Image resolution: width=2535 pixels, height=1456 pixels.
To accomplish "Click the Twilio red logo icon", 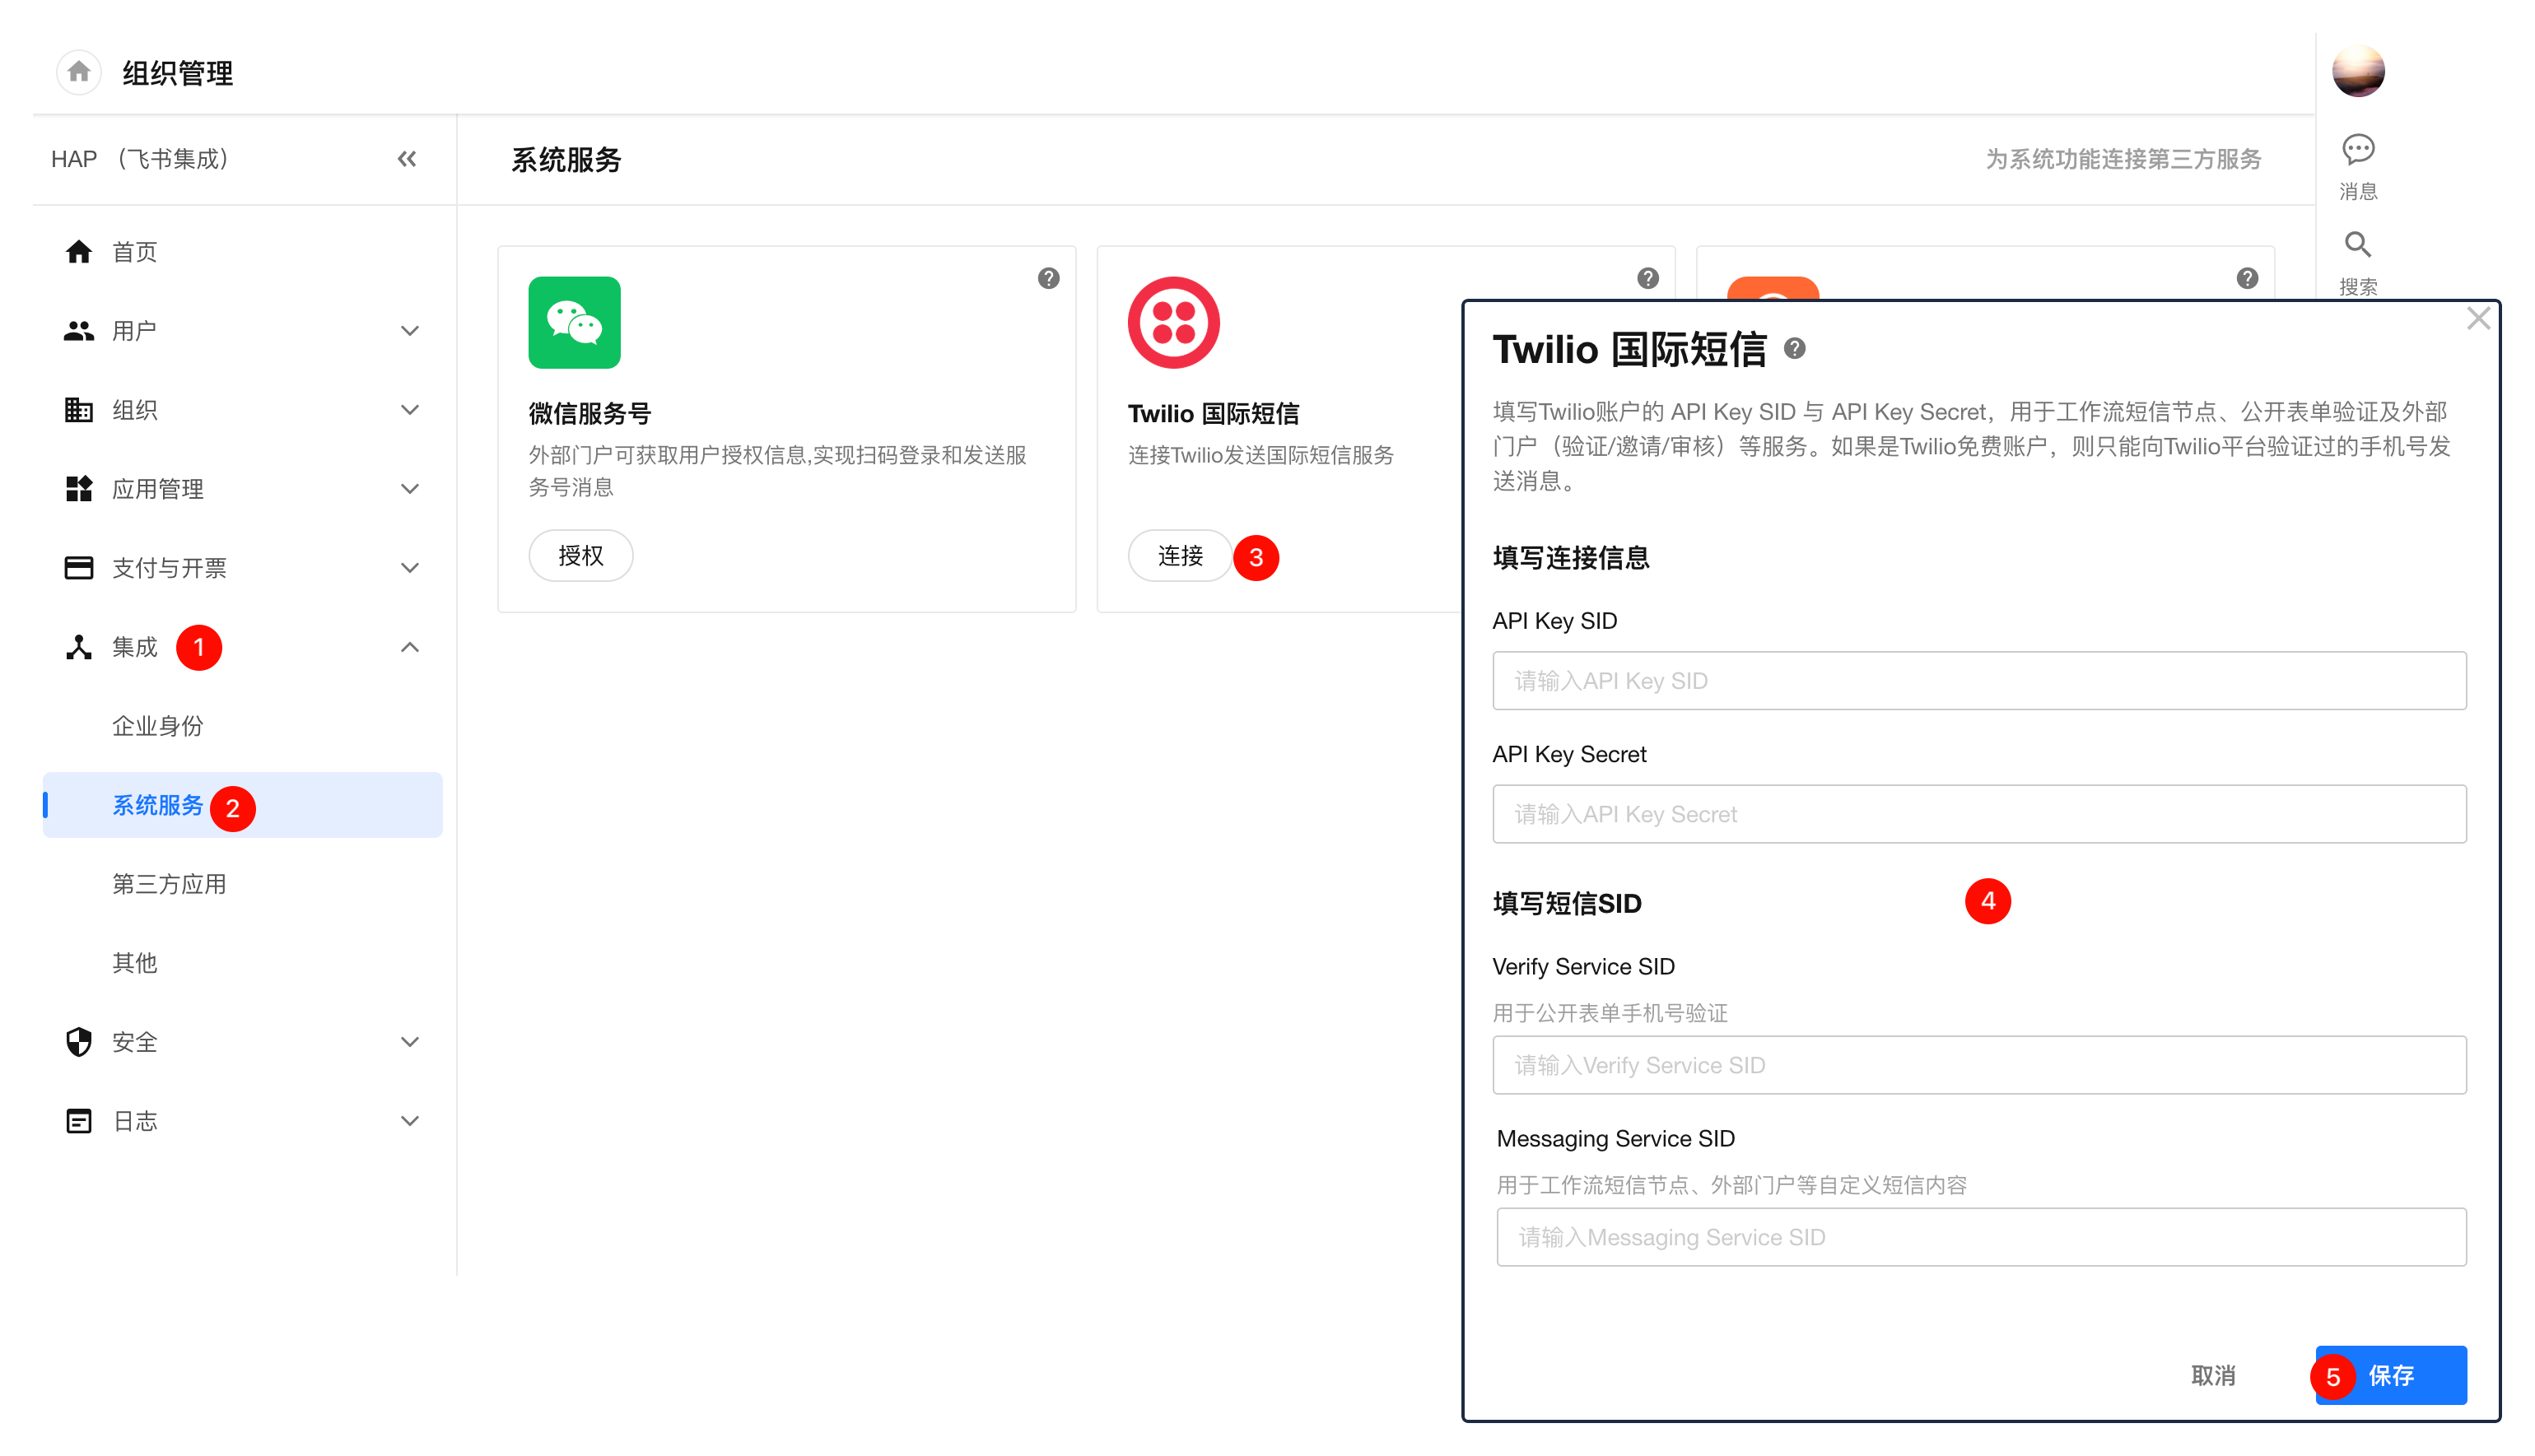I will pyautogui.click(x=1173, y=323).
